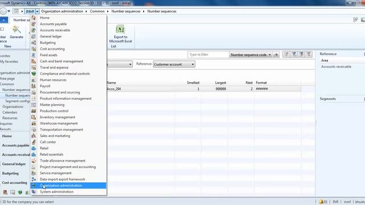
Task: Click Export to Microsoft Excel icon
Action: tap(120, 30)
